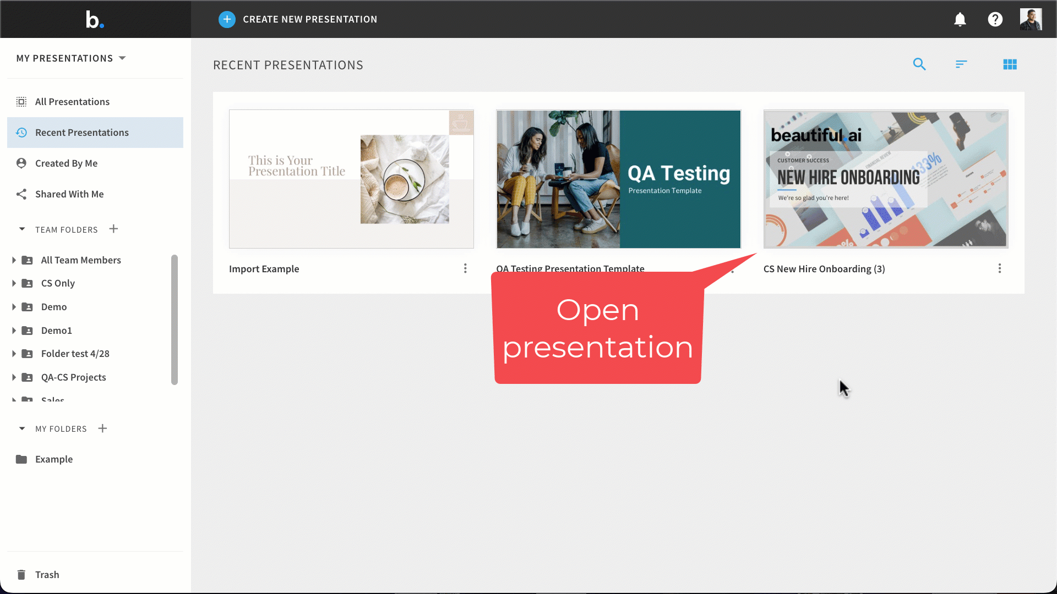Select Recent Presentations in sidebar
Screen dimensions: 1057x594
95,133
